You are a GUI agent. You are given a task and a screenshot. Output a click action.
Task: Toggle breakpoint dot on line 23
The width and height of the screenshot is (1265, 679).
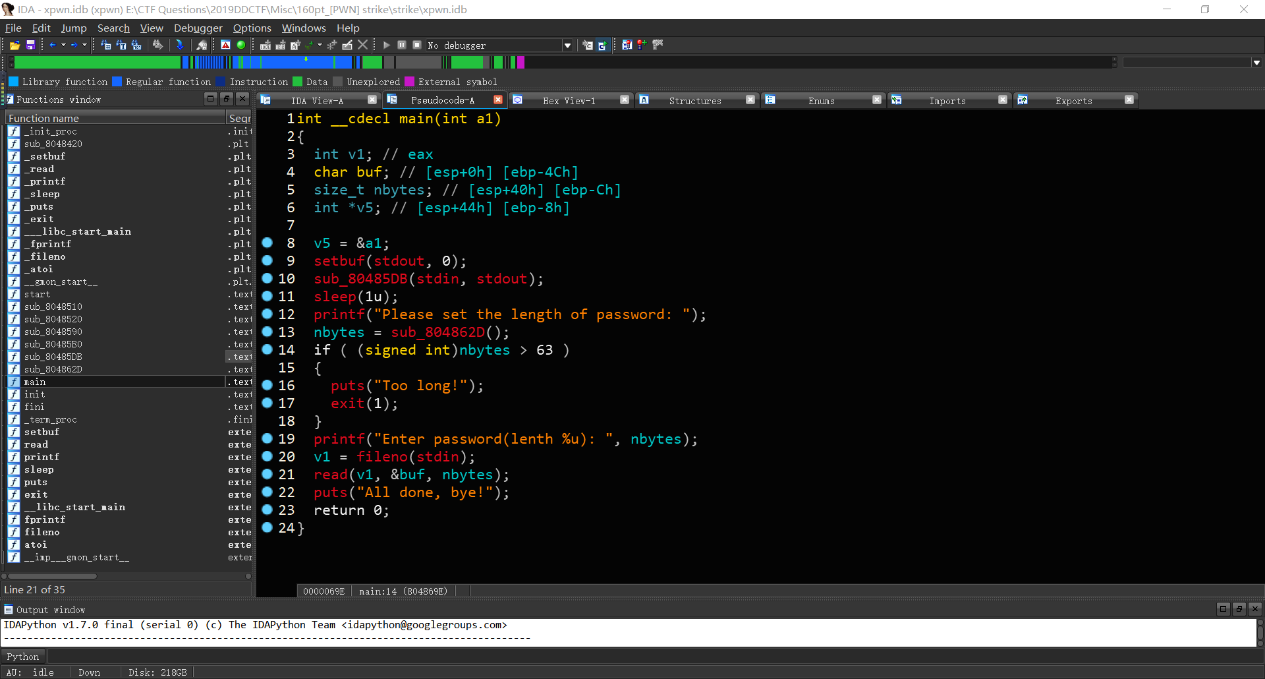point(267,510)
